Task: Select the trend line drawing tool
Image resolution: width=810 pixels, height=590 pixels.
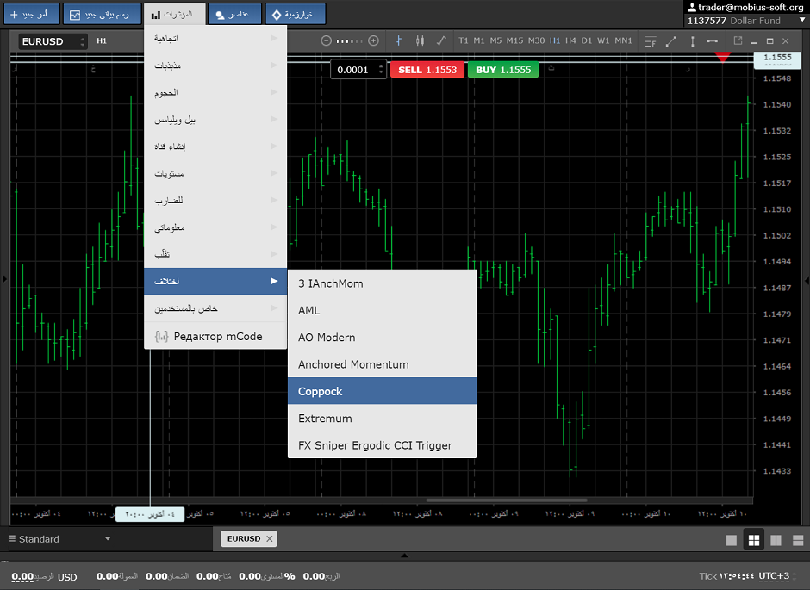Action: click(671, 41)
